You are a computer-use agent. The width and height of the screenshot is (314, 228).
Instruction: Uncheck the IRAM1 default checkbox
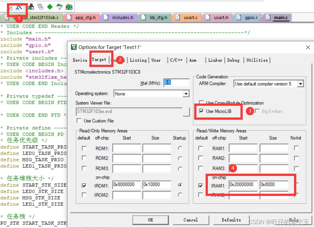[x=201, y=186]
